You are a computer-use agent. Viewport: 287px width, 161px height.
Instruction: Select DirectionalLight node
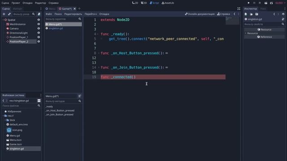point(18,33)
